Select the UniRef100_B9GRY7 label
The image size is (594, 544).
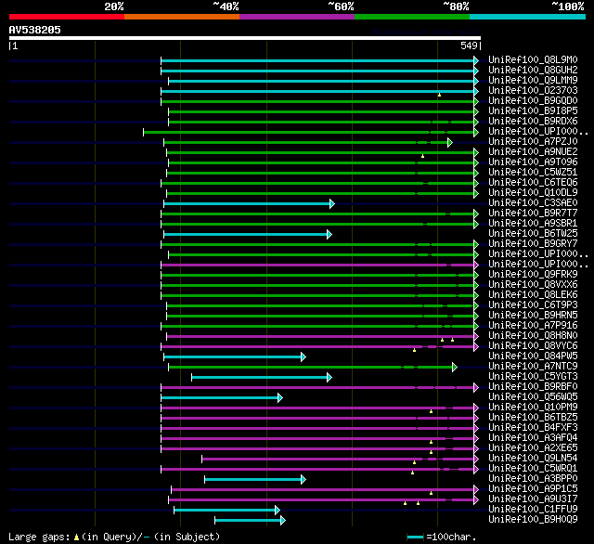click(x=533, y=244)
